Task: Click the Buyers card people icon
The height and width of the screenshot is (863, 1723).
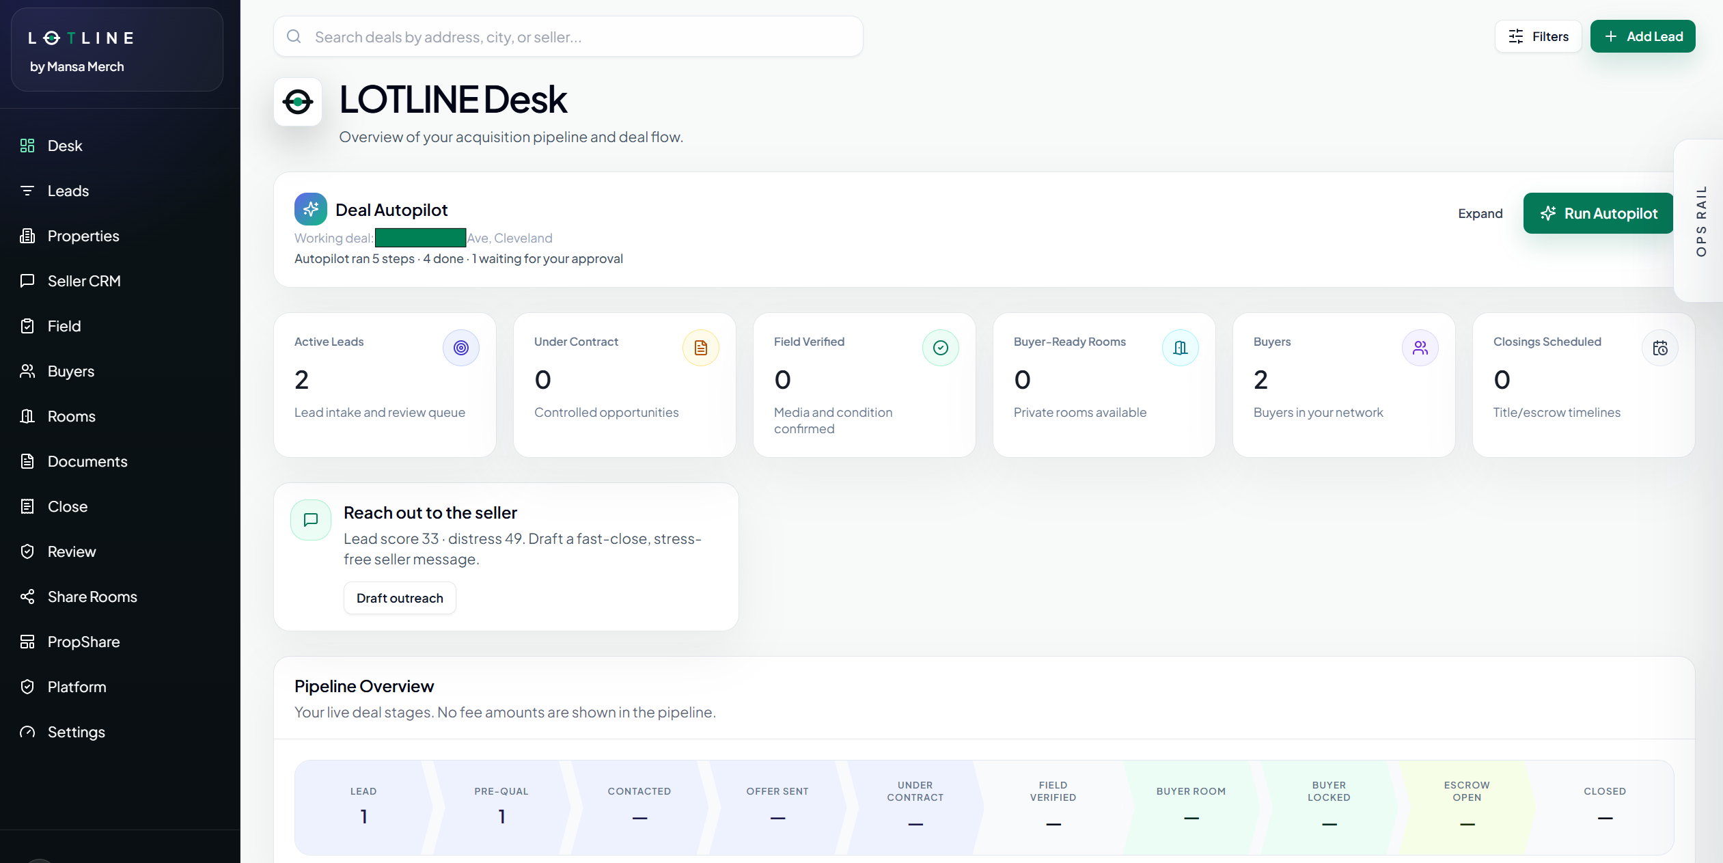Action: (x=1420, y=348)
